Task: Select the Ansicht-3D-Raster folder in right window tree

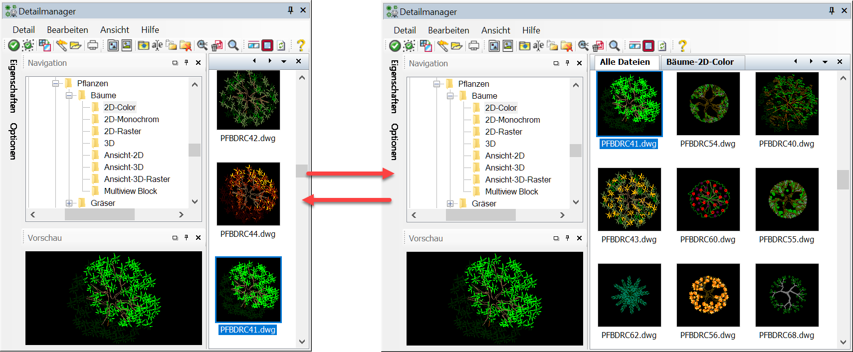Action: 518,179
